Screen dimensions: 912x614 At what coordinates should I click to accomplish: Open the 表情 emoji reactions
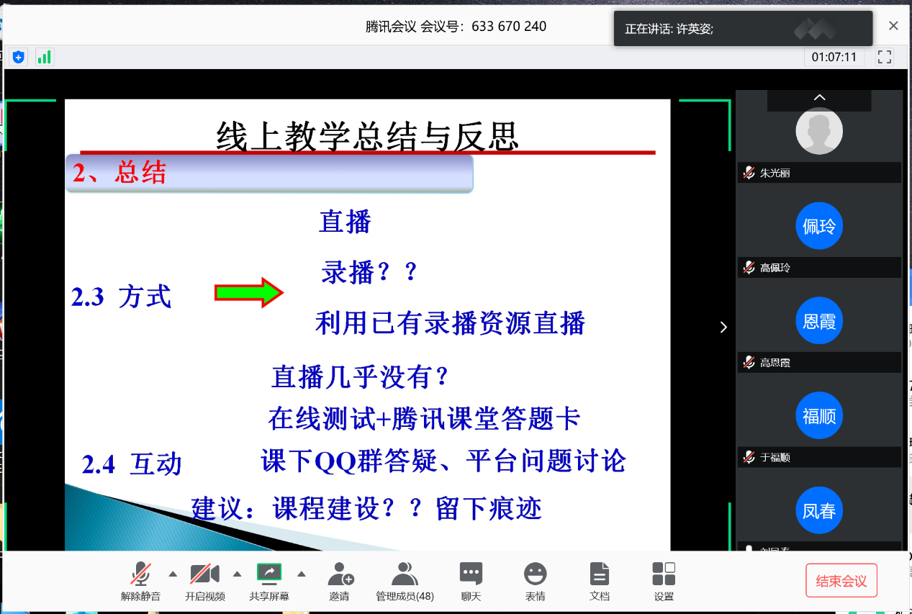click(x=535, y=581)
